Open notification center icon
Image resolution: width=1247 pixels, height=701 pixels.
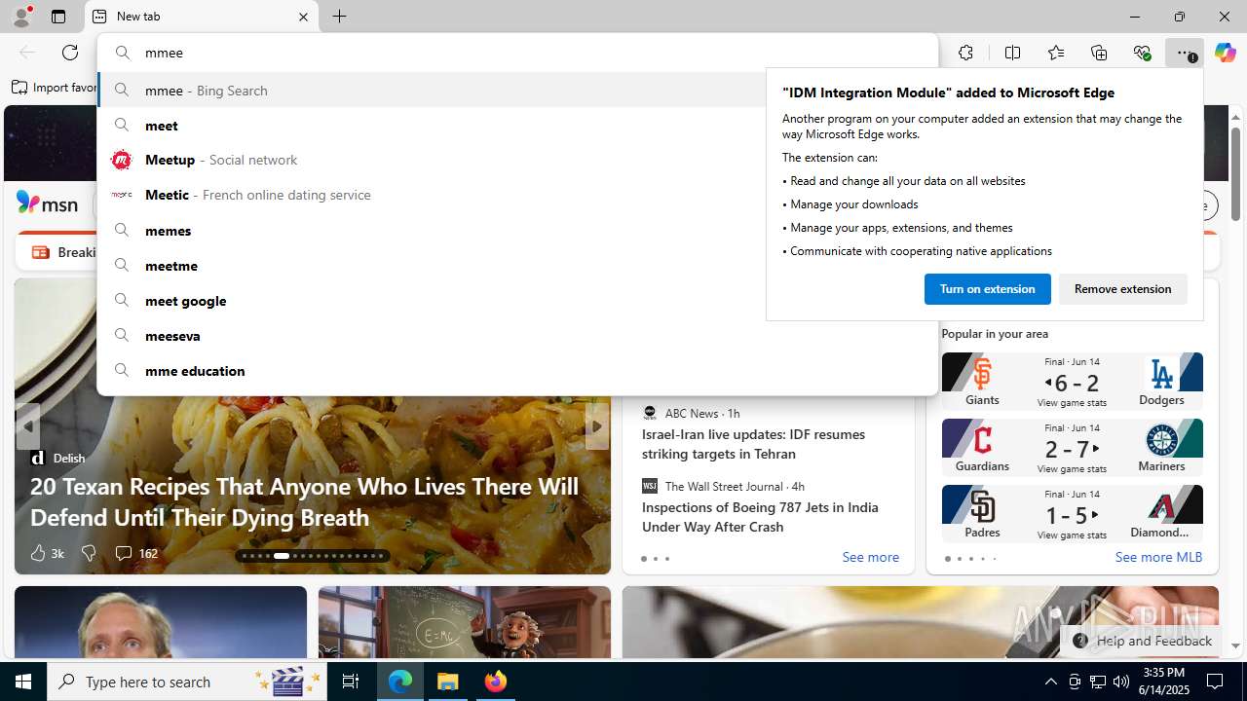(x=1215, y=682)
